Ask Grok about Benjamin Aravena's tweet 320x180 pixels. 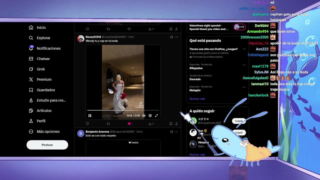[x=171, y=132]
